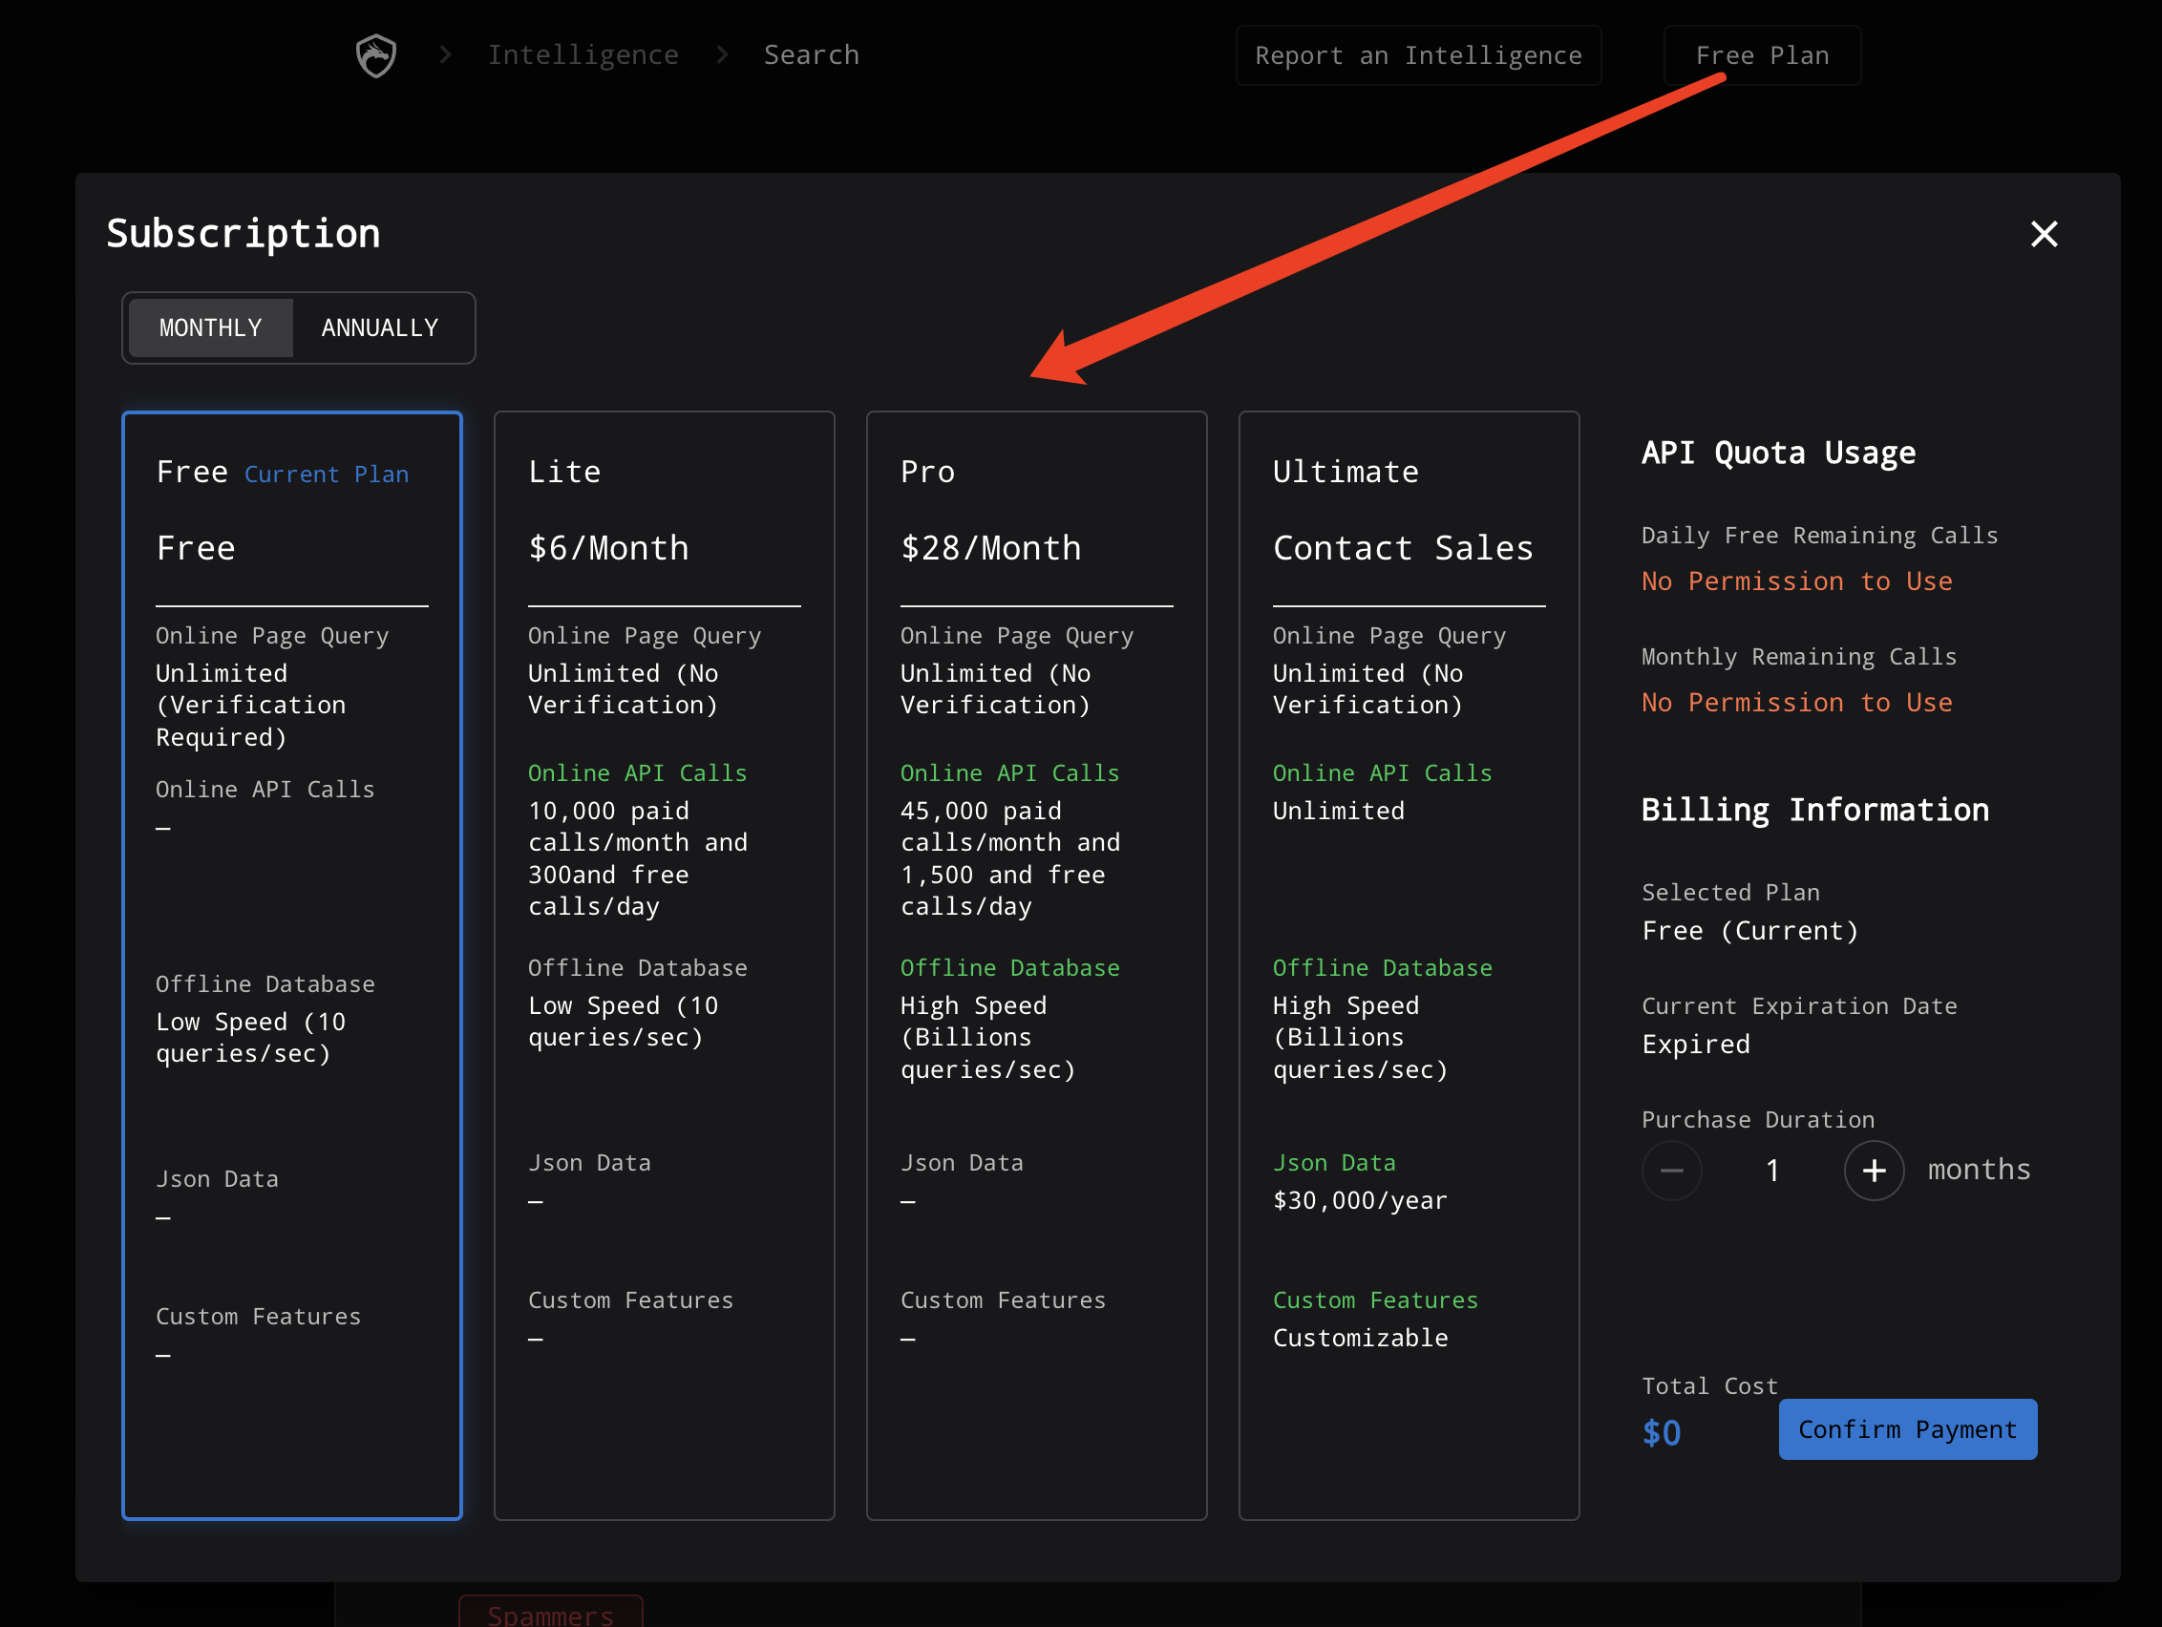Click Ultimate plan Customizable feature text
The height and width of the screenshot is (1627, 2162).
click(x=1360, y=1338)
